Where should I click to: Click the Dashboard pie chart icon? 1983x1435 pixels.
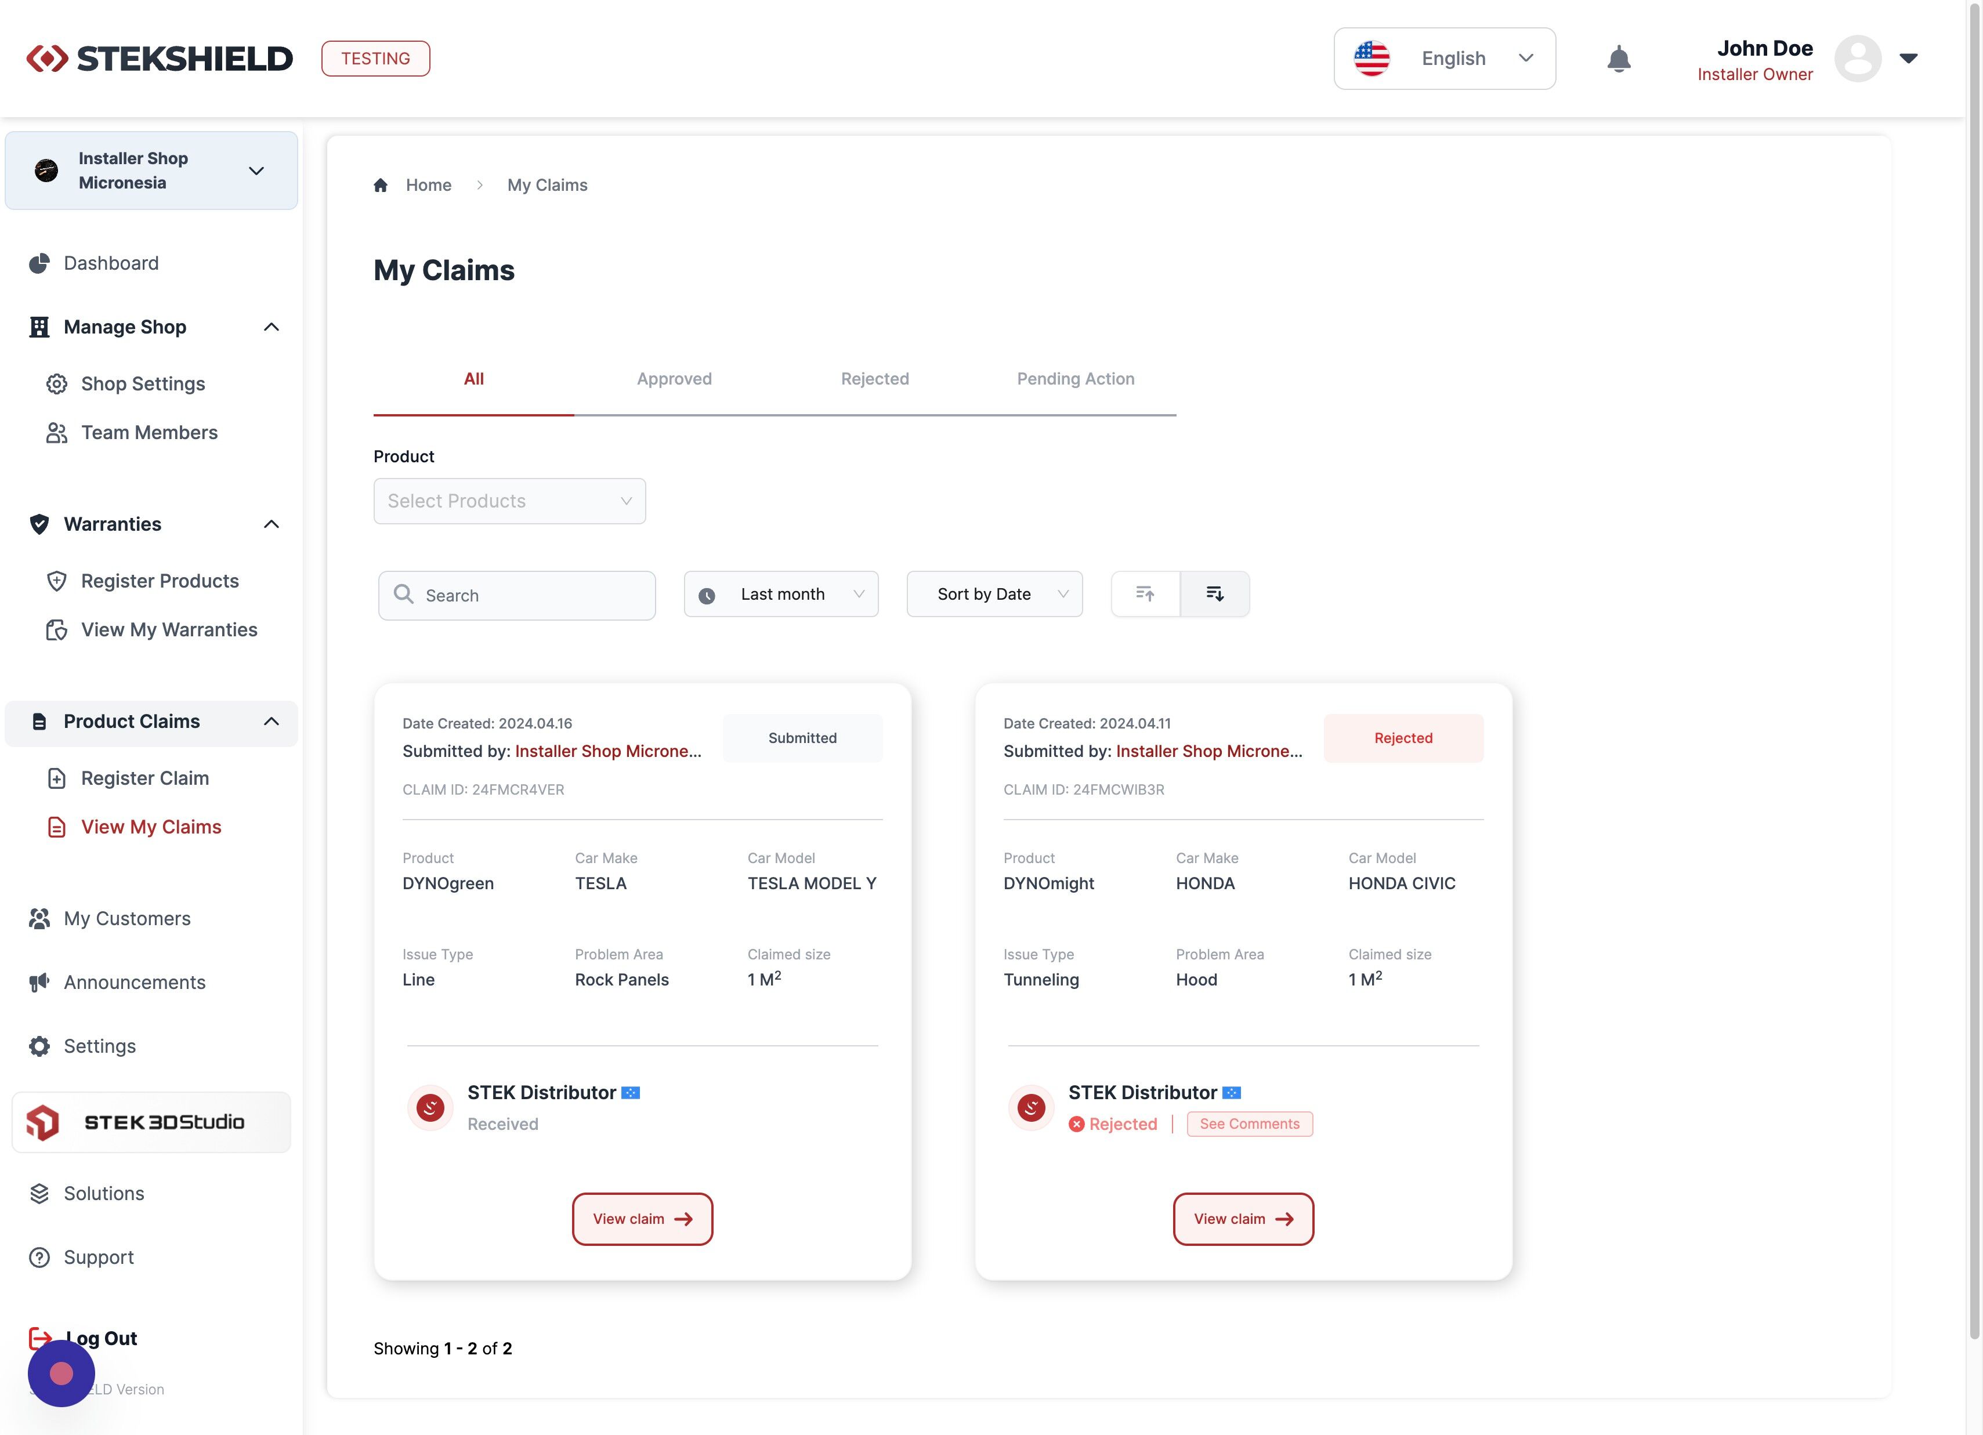tap(39, 263)
